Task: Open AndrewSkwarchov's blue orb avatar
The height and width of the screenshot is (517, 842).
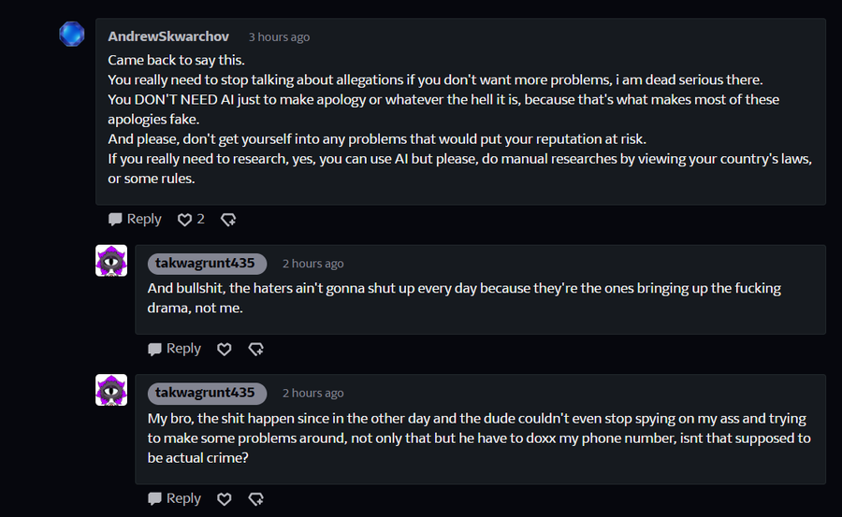Action: click(x=72, y=35)
